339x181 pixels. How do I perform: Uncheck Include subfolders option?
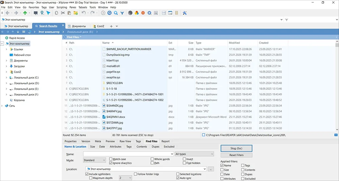[87, 174]
